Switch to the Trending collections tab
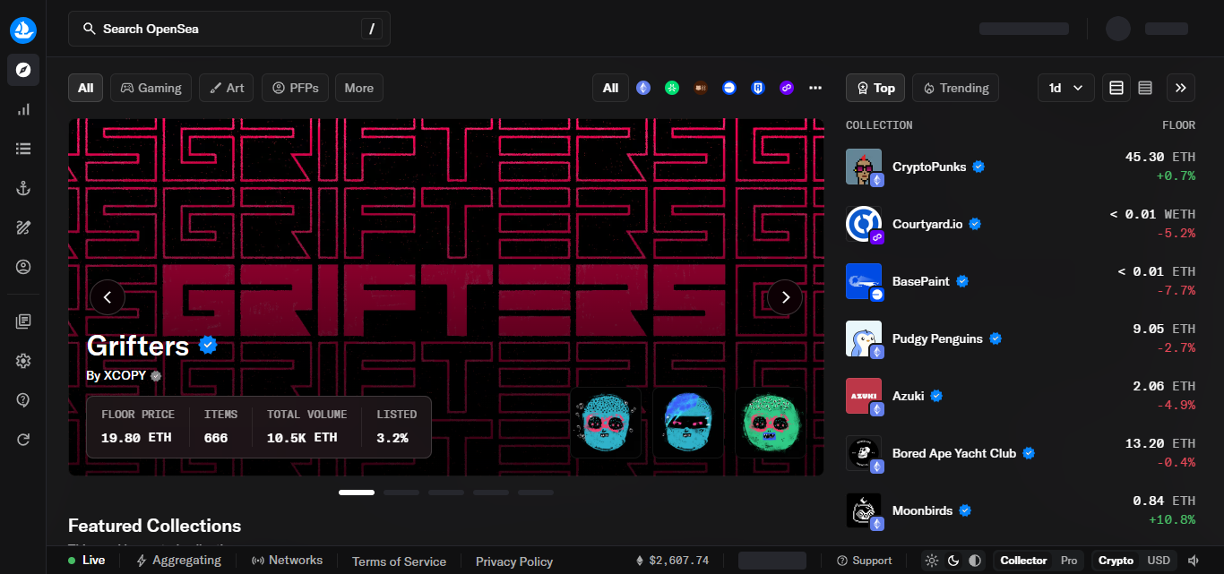Image resolution: width=1224 pixels, height=574 pixels. click(x=955, y=88)
